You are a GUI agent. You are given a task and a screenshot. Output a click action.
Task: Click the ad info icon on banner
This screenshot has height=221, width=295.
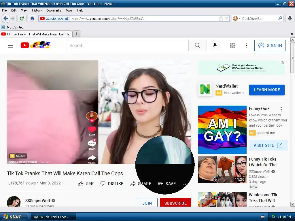(x=282, y=63)
